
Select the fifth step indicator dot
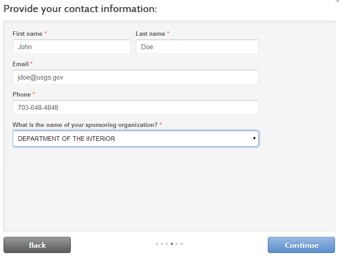click(176, 244)
